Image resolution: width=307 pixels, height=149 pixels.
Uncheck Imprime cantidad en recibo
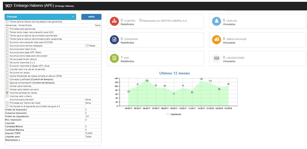(x=7, y=93)
